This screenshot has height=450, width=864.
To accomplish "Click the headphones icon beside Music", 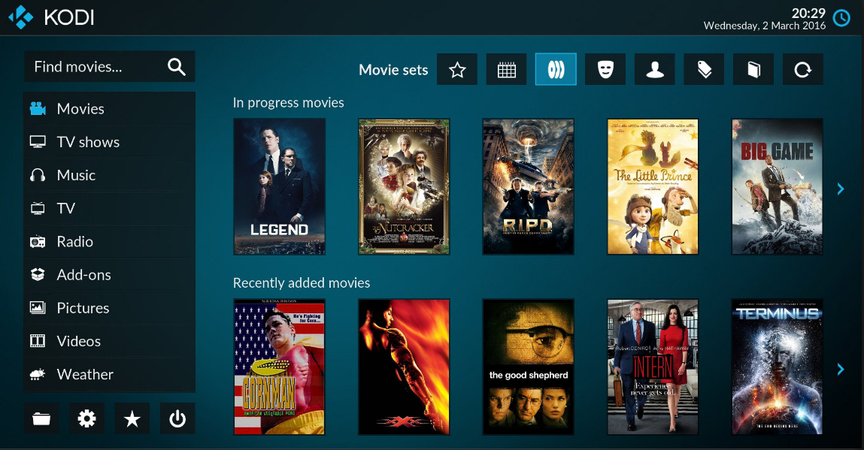I will [x=38, y=175].
